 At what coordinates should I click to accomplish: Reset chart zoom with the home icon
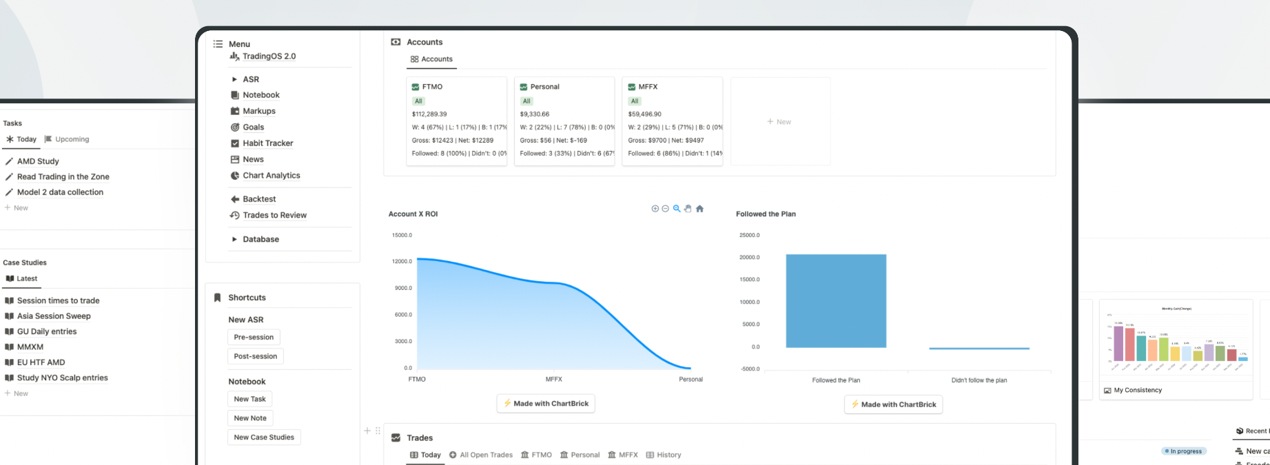(x=699, y=209)
